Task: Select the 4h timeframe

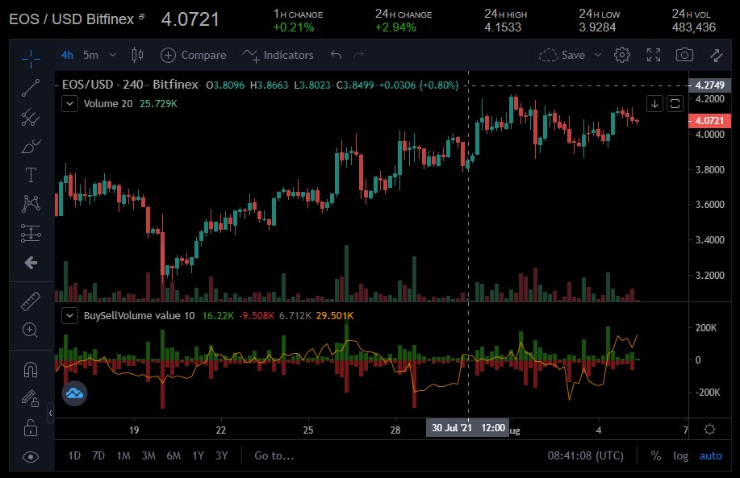Action: pyautogui.click(x=67, y=55)
